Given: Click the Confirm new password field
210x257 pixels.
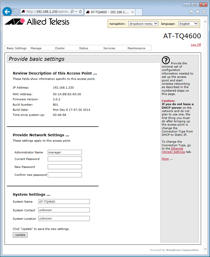Looking at the screenshot, I should (65, 175).
